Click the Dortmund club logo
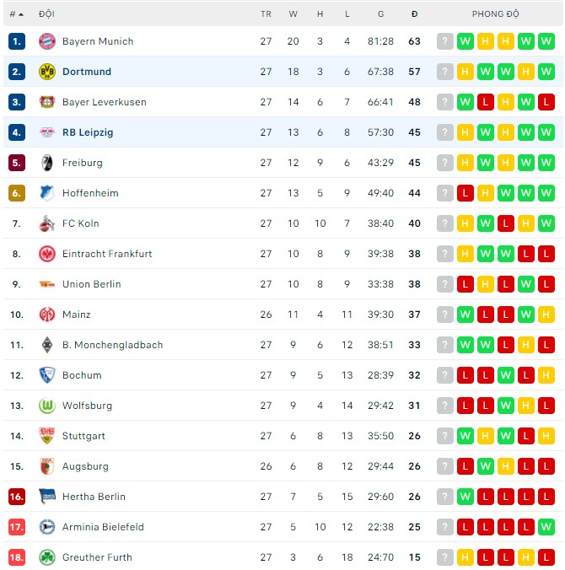The width and height of the screenshot is (565, 570). tap(47, 72)
